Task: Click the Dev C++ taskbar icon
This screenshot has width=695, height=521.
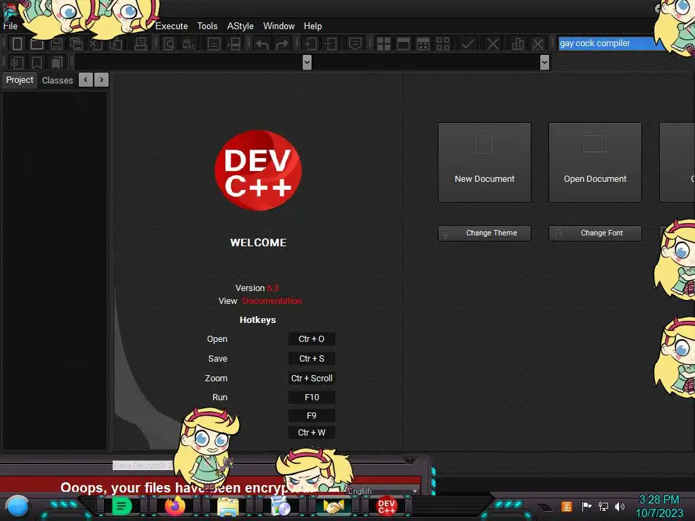Action: point(386,506)
